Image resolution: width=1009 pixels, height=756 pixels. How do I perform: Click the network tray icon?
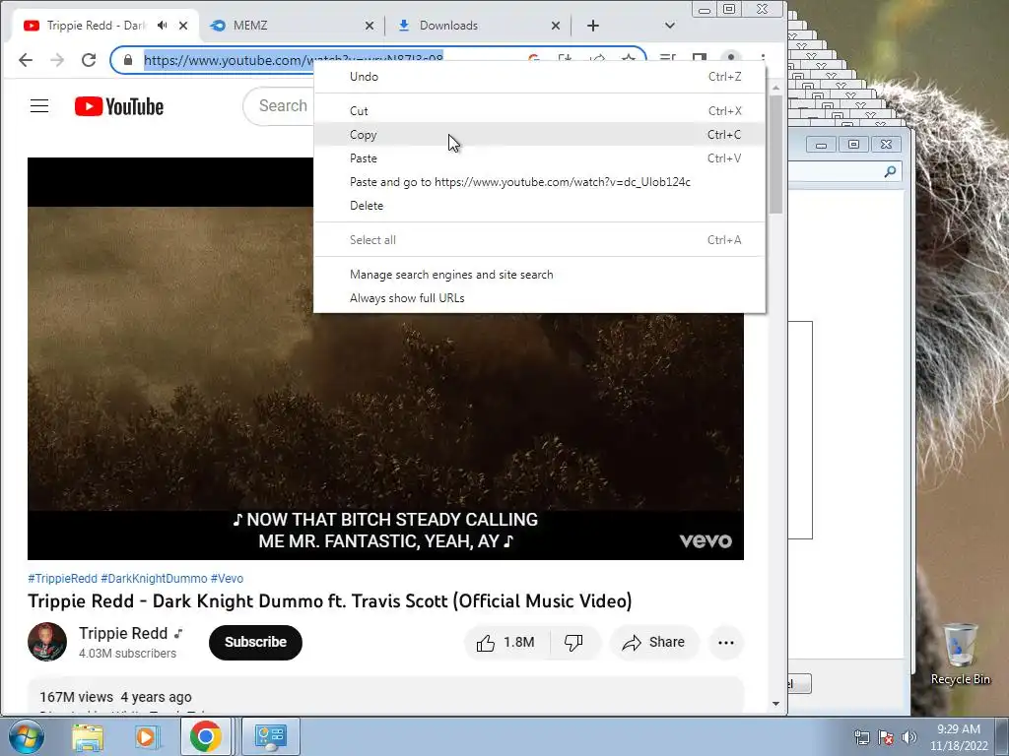862,737
